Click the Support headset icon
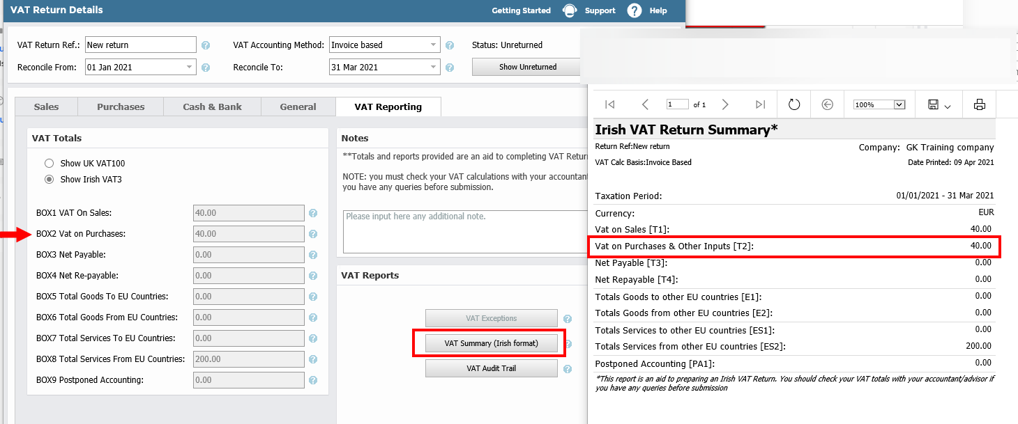The image size is (1018, 424). [x=570, y=10]
